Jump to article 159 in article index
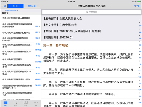142x107 pixels. [140, 83]
